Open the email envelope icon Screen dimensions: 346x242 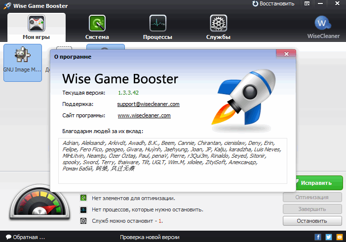tap(340, 237)
